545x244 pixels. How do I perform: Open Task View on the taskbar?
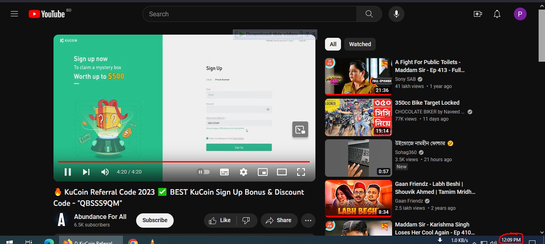pyautogui.click(x=29, y=241)
